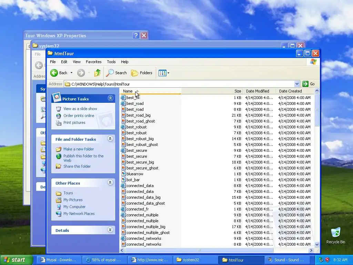This screenshot has height=265, width=353.
Task: Expand the Details panel
Action: [x=110, y=229]
